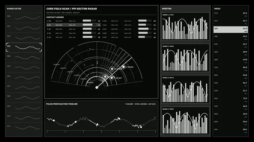Select contact K-05 ledger row

129,21
